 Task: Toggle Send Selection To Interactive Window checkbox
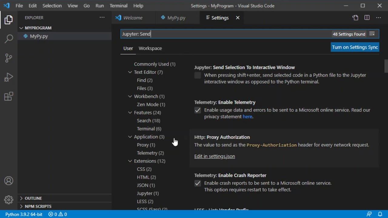(197, 75)
